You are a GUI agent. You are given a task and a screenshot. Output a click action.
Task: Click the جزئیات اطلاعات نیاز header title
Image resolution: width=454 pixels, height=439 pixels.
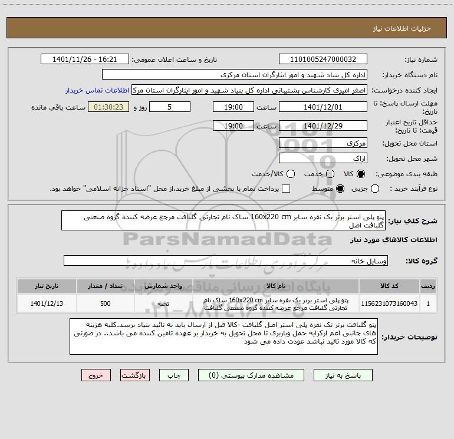(x=402, y=28)
